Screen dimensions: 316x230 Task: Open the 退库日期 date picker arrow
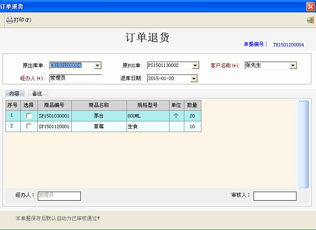tap(194, 79)
